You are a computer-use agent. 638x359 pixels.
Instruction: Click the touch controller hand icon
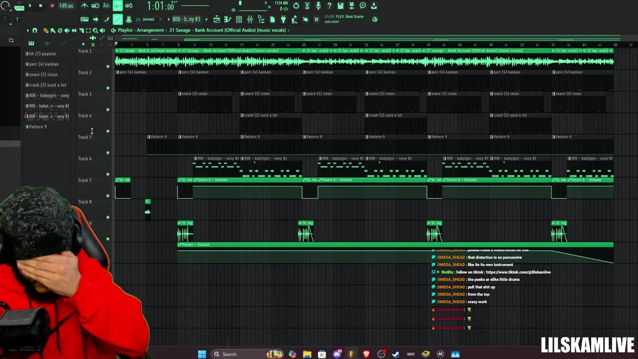305,19
